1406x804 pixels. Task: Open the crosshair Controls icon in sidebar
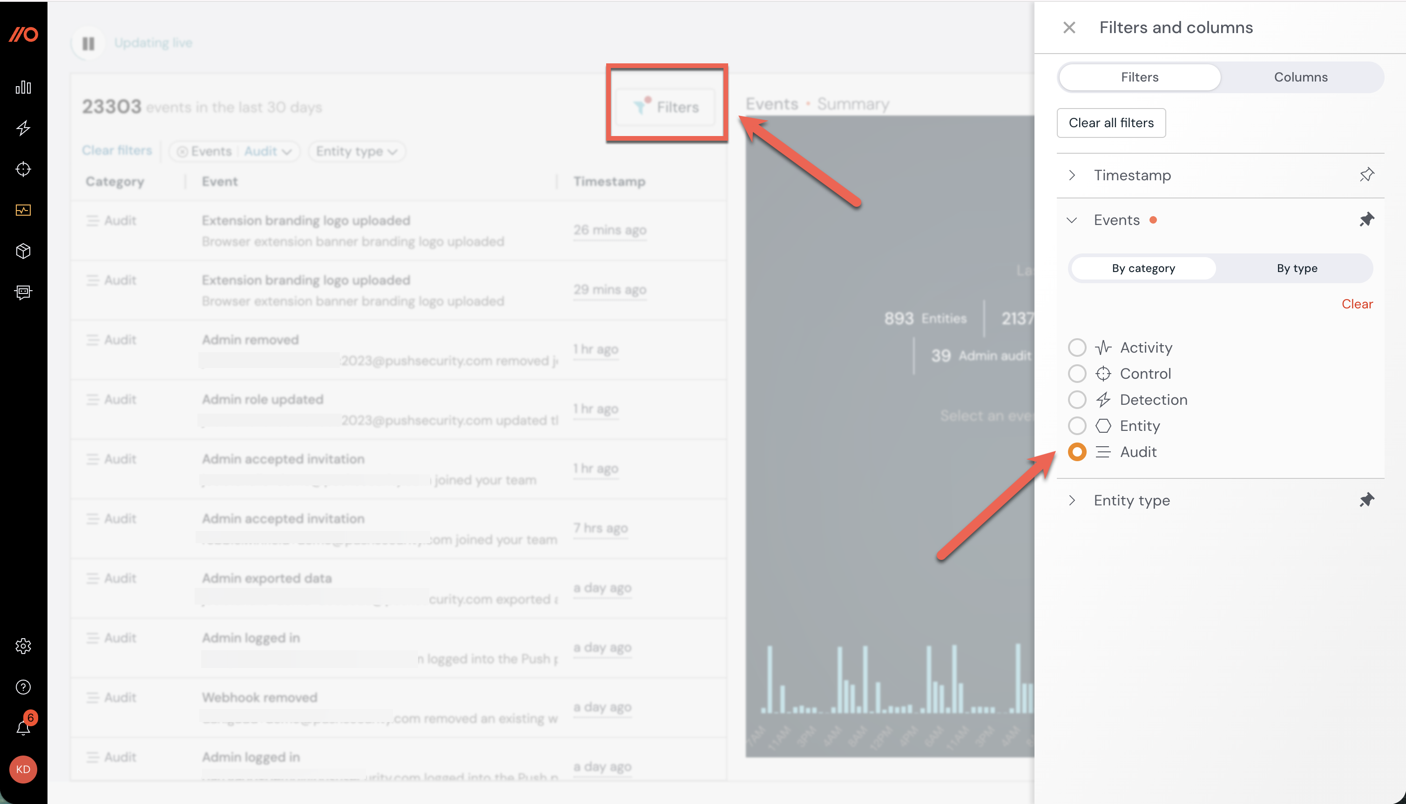click(x=23, y=170)
